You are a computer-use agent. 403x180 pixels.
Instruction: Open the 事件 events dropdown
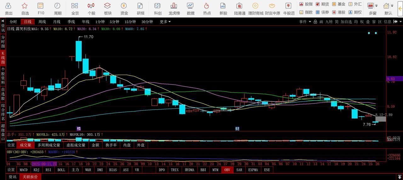point(305,22)
